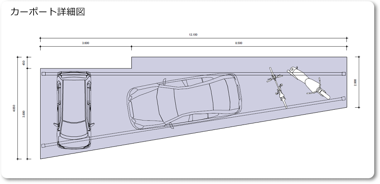Select the bottom-left carport post square
This screenshot has height=184, width=380.
tap(44, 145)
